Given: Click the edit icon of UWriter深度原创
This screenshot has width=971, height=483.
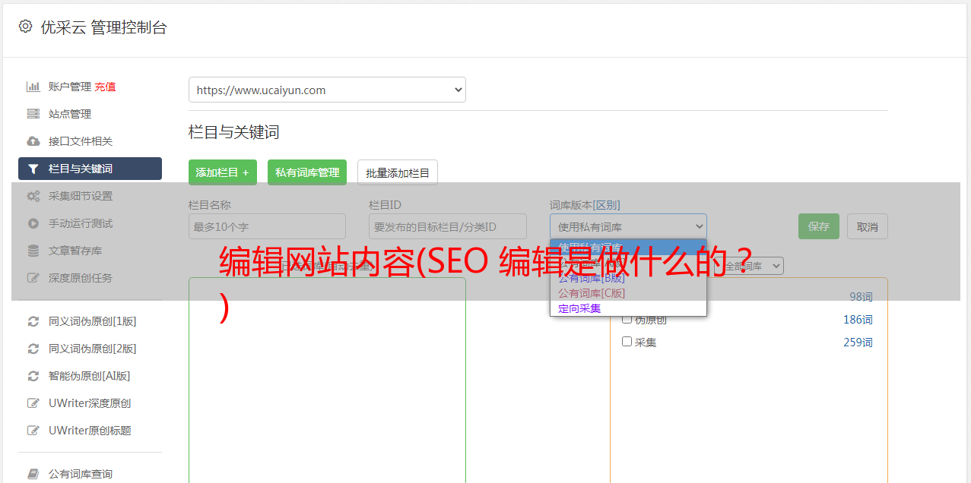Looking at the screenshot, I should [x=33, y=403].
